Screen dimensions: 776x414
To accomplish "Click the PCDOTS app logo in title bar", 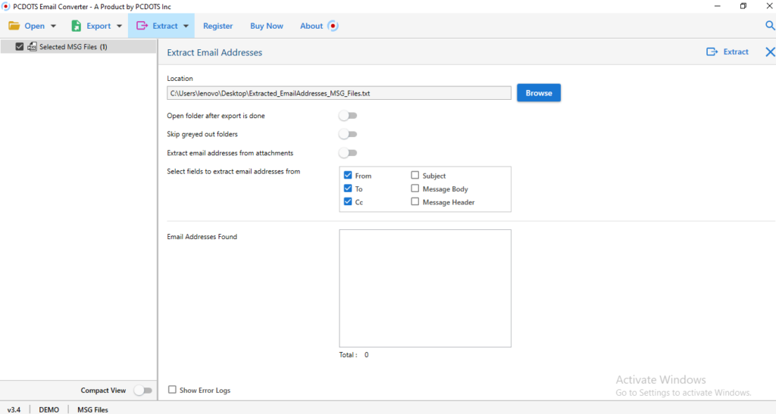I will [5, 6].
